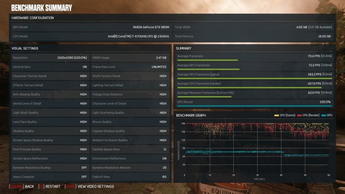Click the blue GPU legend swatch
345x194 pixels.
tap(324, 115)
